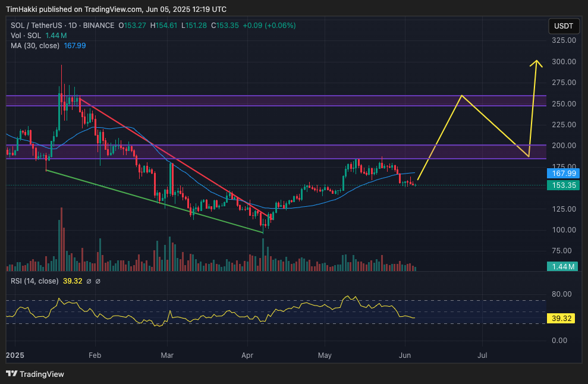This screenshot has height=384, width=588.
Task: Click the low value L151.28
Action: [194, 26]
